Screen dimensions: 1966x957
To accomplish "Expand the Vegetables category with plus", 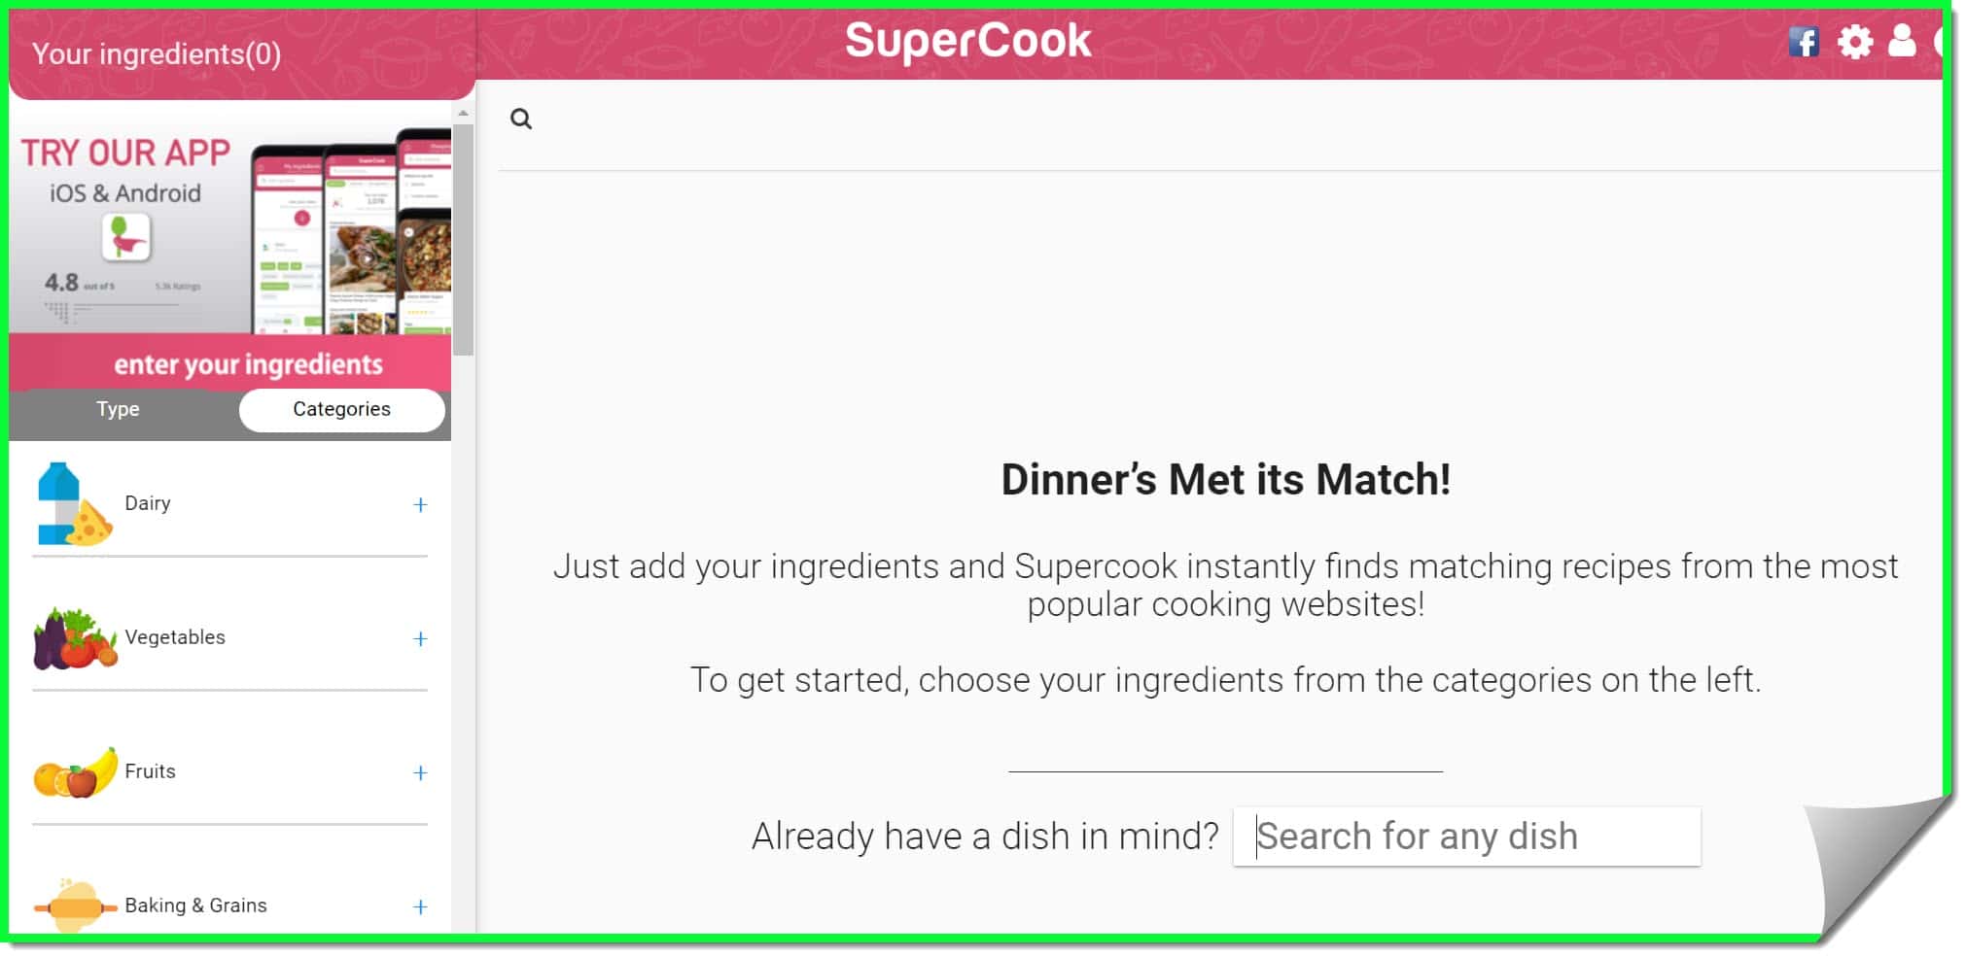I will (x=420, y=639).
